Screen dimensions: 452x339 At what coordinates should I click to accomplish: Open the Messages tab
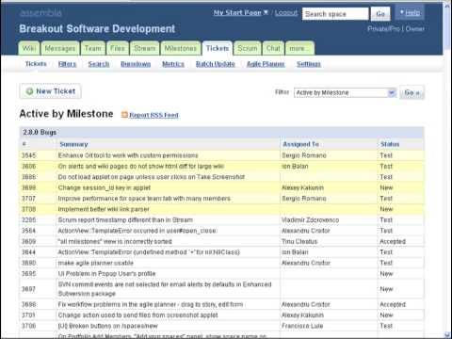point(60,48)
